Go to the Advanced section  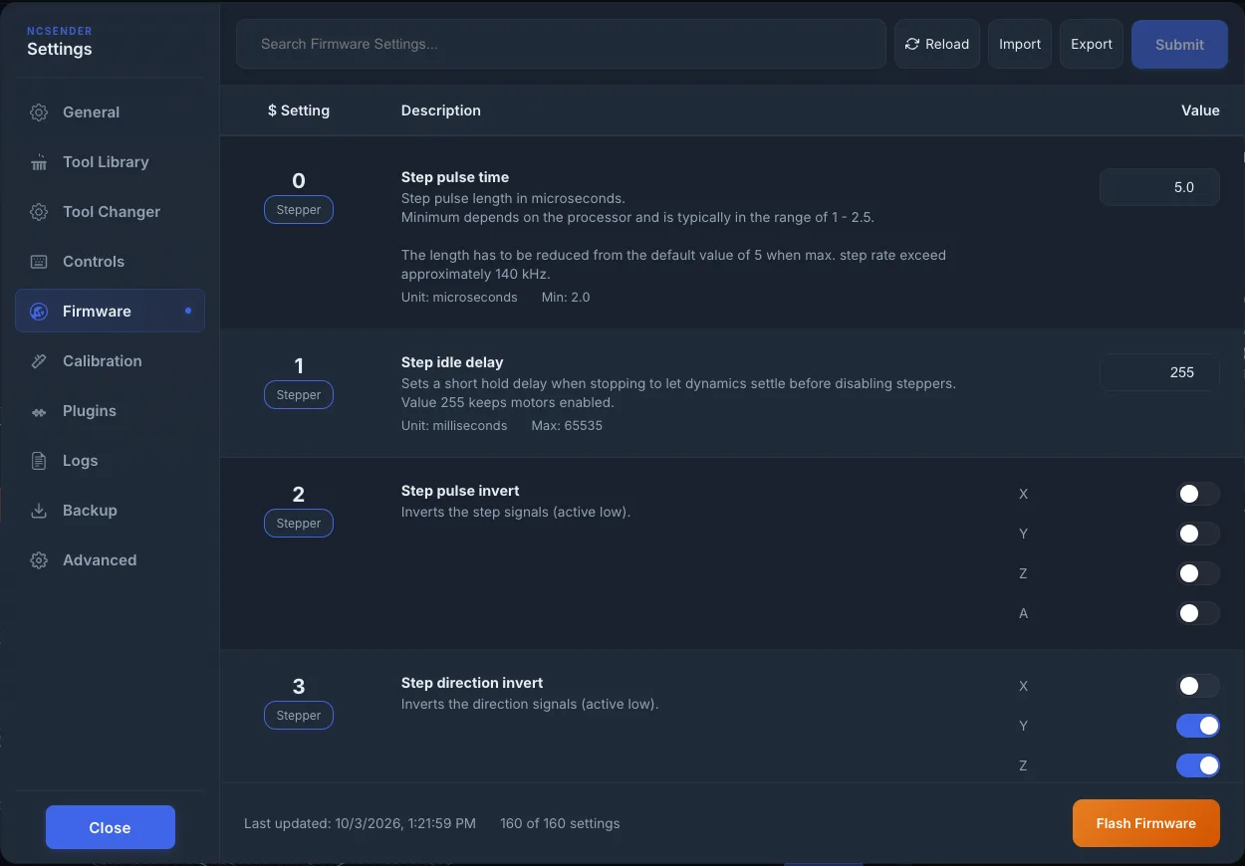pos(110,559)
